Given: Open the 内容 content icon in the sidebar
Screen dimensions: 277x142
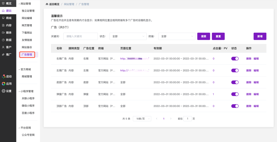Looking at the screenshot, I should (3, 25).
